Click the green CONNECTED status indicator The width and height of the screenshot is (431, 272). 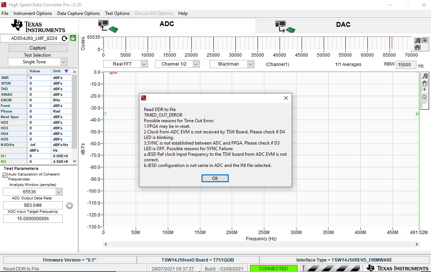pos(274,268)
